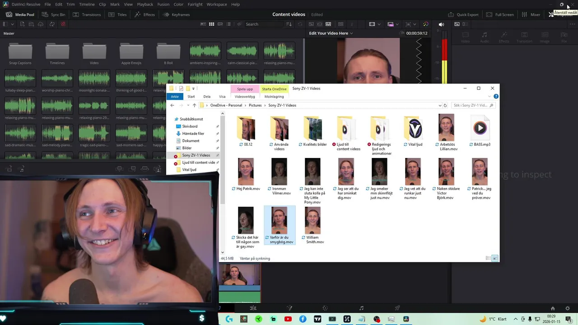This screenshot has width=578, height=325.
Task: Open the Playback menu
Action: coord(145,4)
